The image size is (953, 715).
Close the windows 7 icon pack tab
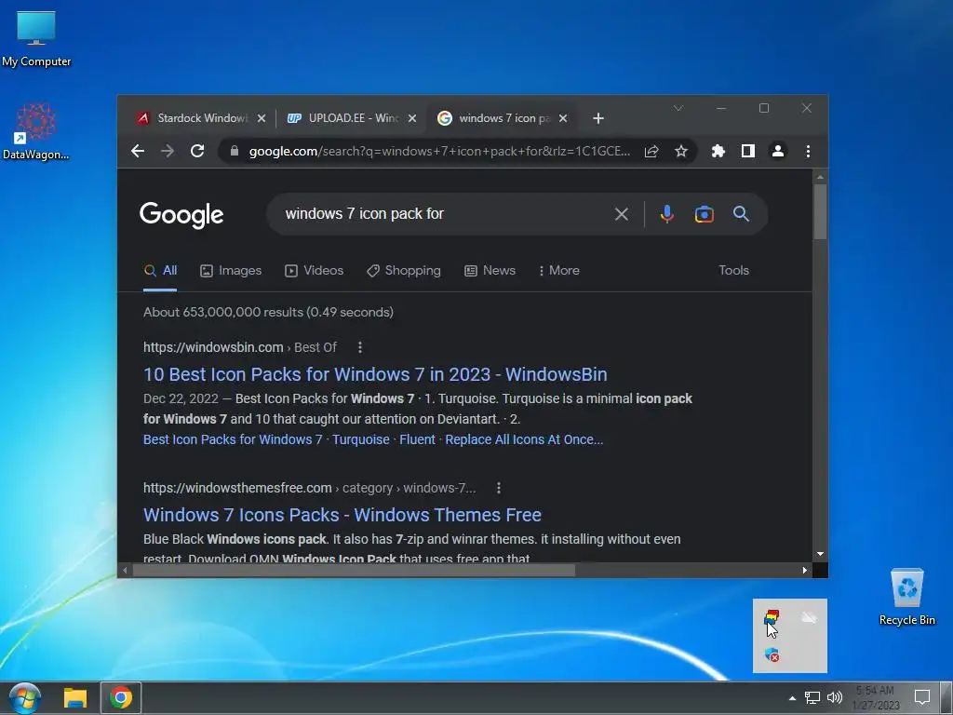click(x=563, y=118)
